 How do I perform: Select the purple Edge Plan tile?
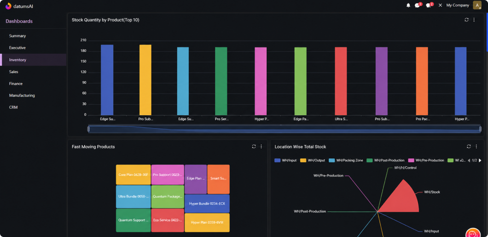[x=196, y=179]
